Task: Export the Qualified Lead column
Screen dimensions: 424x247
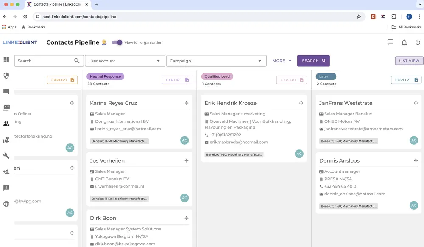Action: (x=292, y=80)
